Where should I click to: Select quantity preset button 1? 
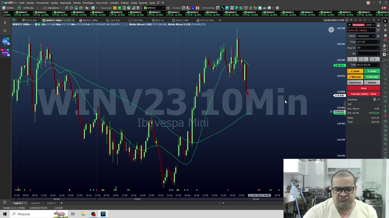click(x=352, y=59)
